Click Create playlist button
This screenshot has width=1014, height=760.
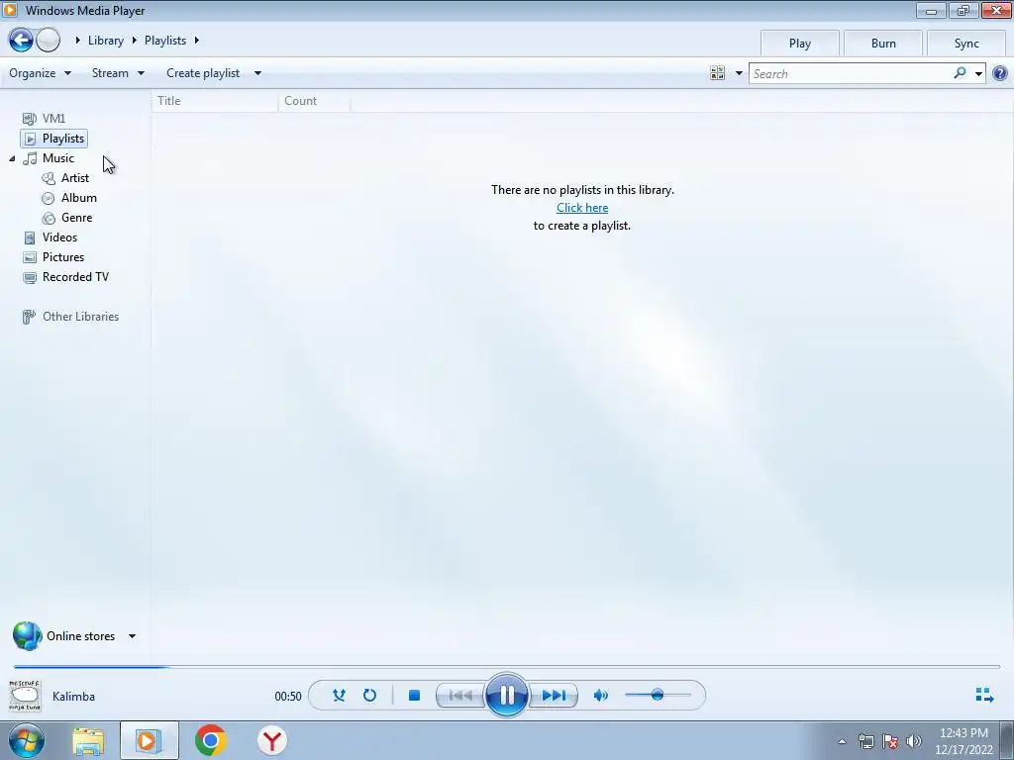(x=203, y=73)
